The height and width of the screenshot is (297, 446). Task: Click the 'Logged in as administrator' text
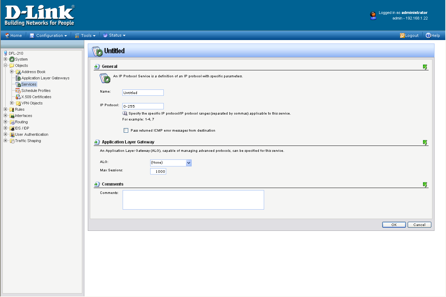403,13
